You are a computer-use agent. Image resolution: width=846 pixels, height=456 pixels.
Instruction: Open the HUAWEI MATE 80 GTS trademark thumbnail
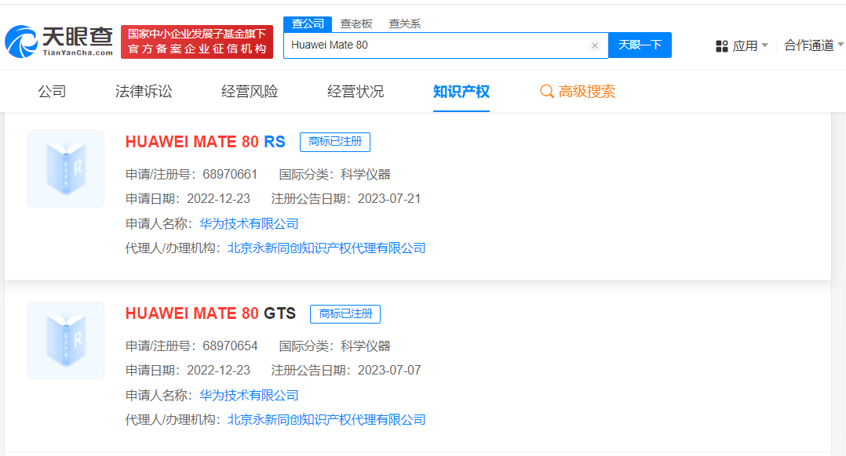(65, 340)
